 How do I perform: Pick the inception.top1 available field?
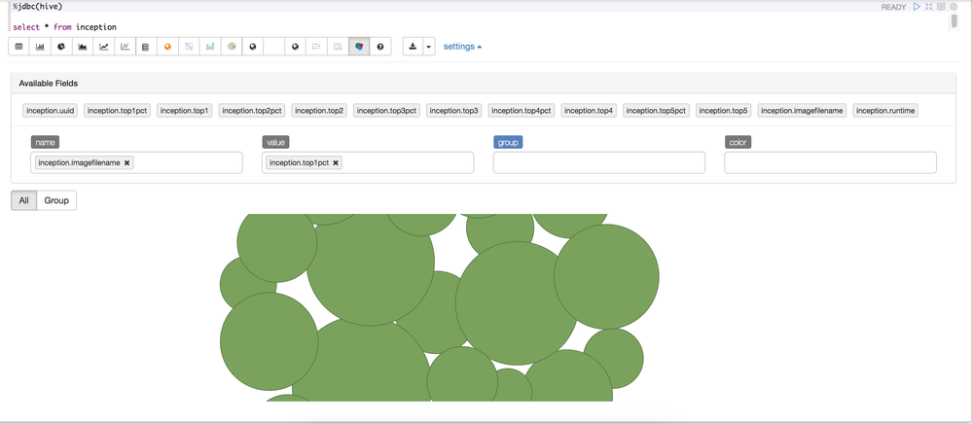coord(185,111)
